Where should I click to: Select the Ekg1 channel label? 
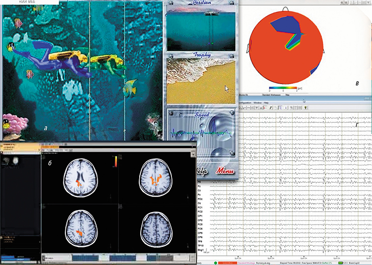(201, 250)
